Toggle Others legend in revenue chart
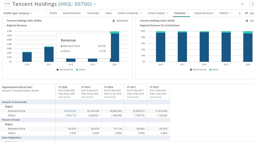The width and height of the screenshot is (254, 142). point(81,70)
